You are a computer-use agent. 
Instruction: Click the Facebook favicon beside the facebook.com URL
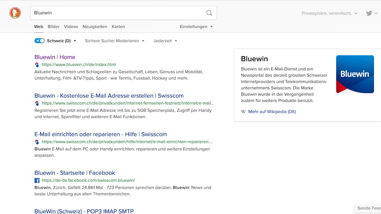pyautogui.click(x=37, y=181)
